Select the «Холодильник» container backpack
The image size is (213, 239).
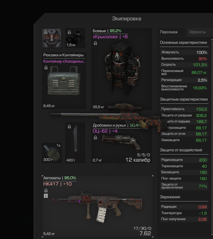tap(64, 81)
